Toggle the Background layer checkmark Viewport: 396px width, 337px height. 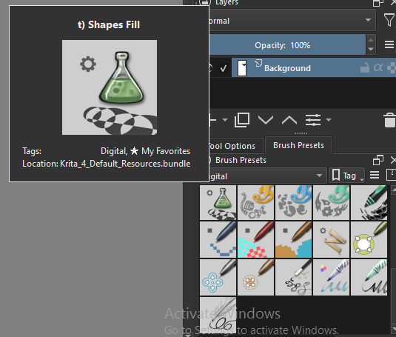[224, 68]
